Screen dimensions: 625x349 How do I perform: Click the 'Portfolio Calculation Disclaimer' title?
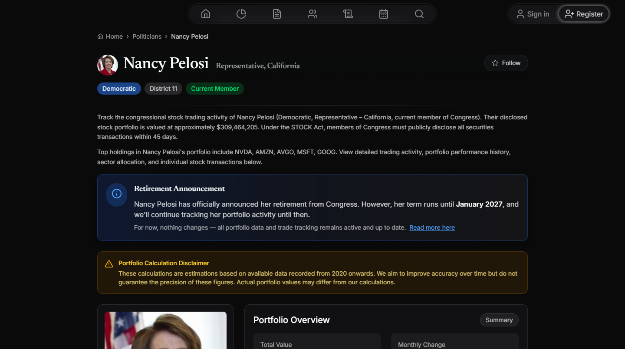click(x=164, y=263)
